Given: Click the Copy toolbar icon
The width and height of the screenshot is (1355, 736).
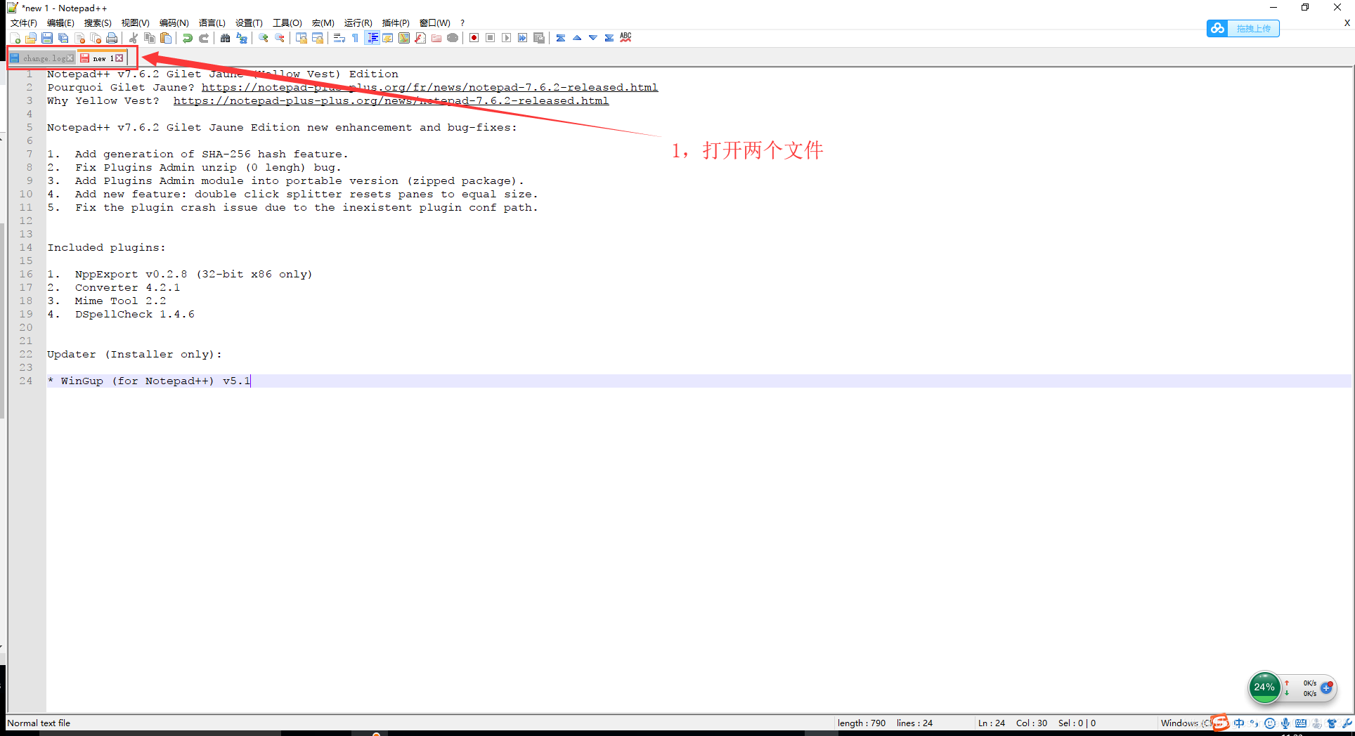Looking at the screenshot, I should pos(150,38).
